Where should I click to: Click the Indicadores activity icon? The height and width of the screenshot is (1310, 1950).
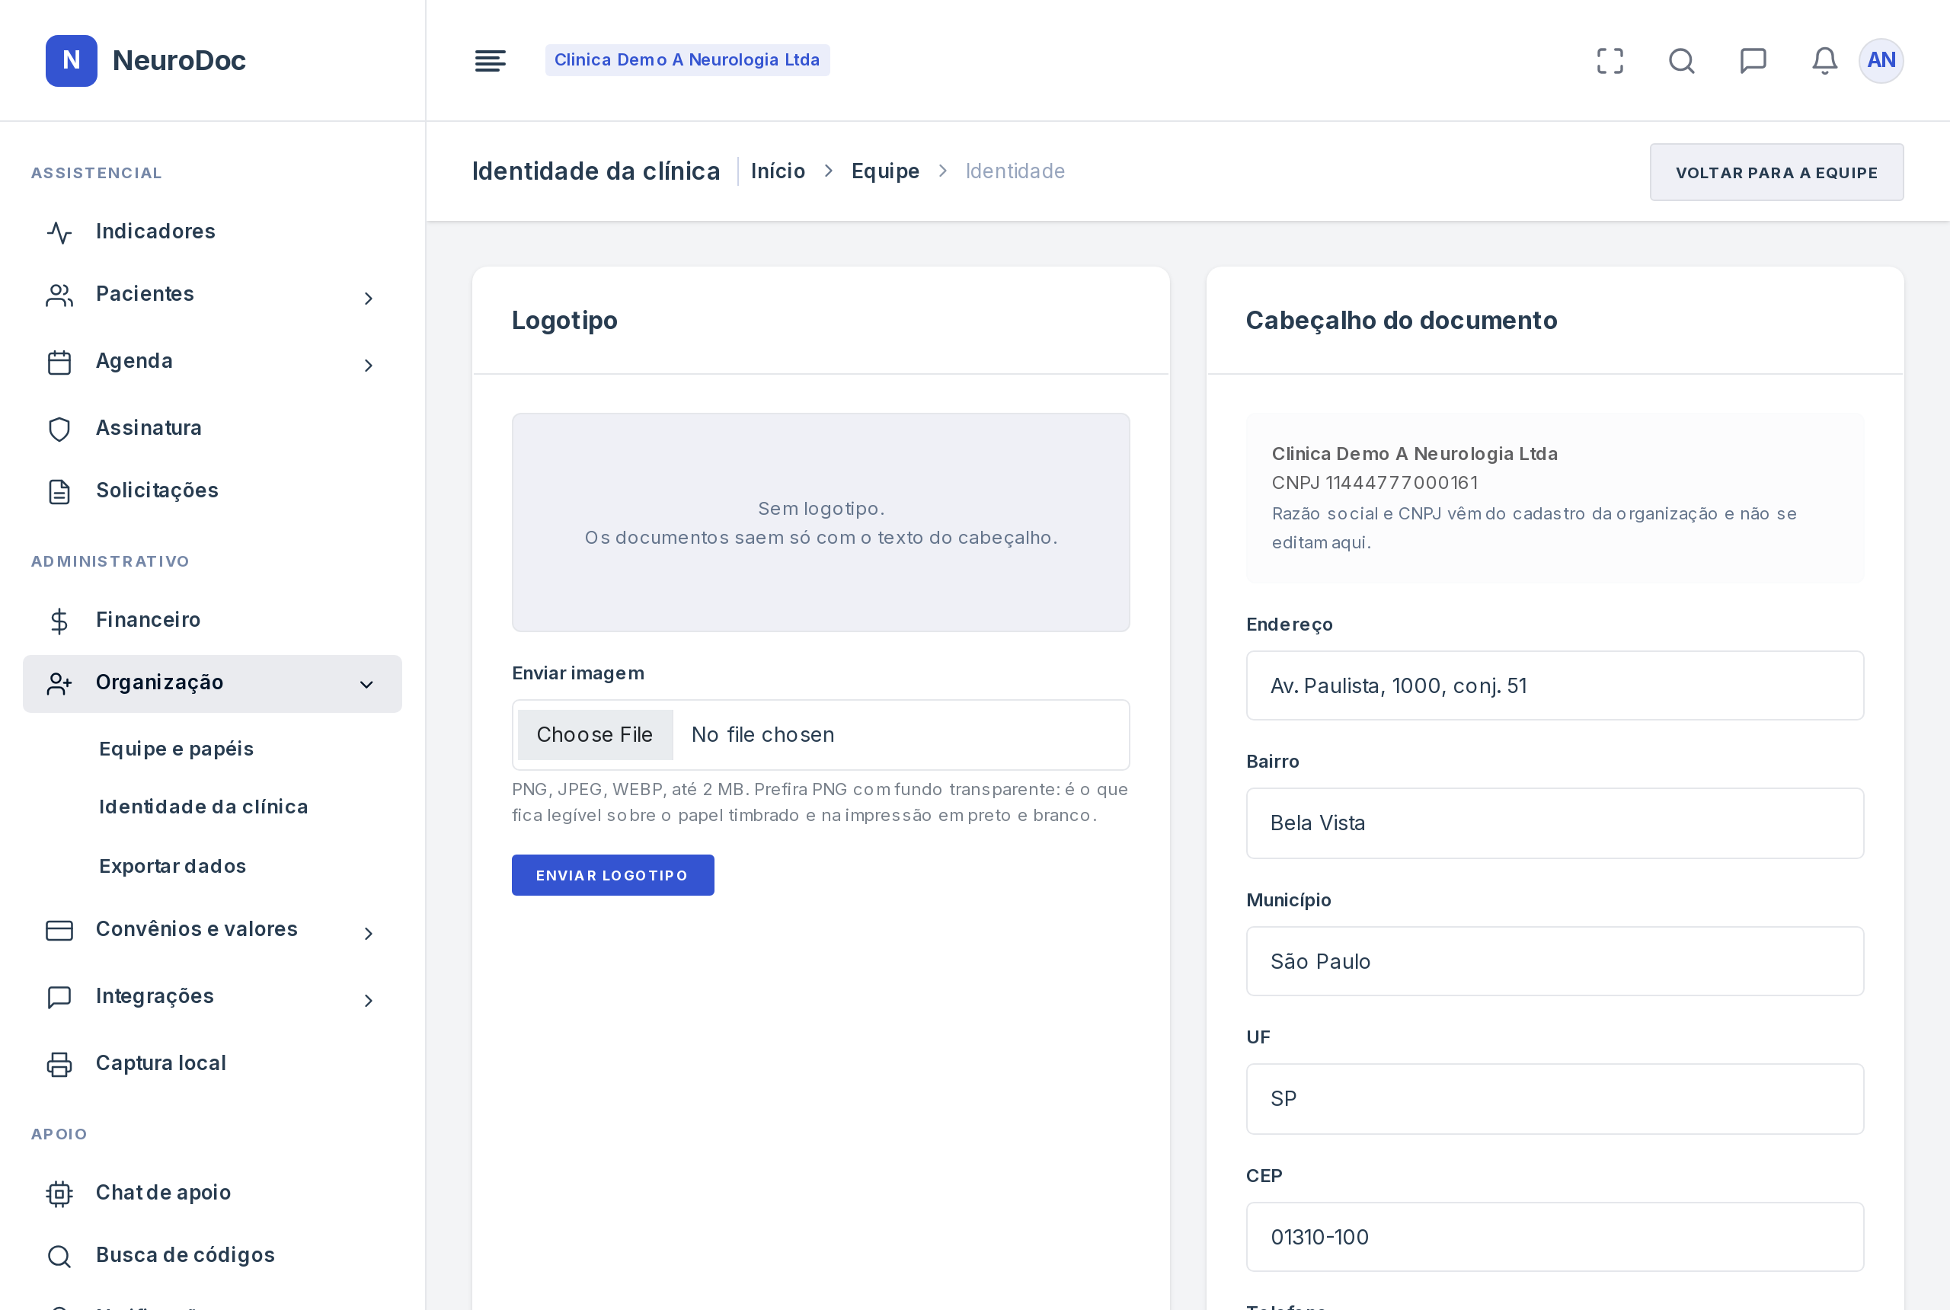point(59,232)
